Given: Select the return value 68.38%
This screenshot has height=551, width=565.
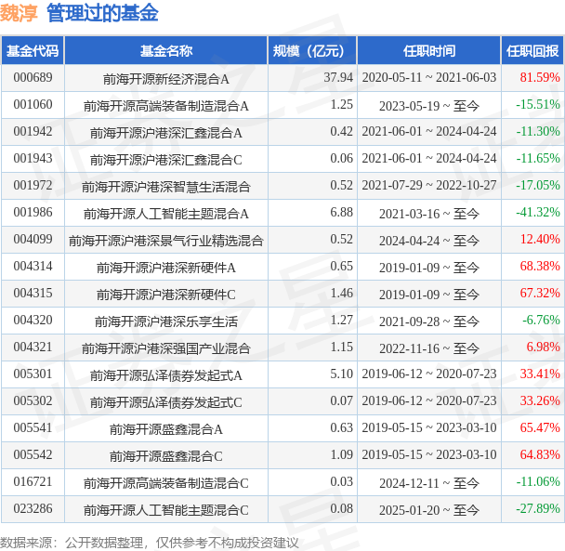Looking at the screenshot, I should click(x=540, y=267).
